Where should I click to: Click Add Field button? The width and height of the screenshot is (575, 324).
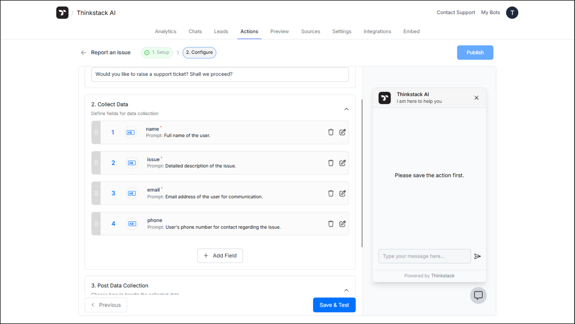coord(220,256)
